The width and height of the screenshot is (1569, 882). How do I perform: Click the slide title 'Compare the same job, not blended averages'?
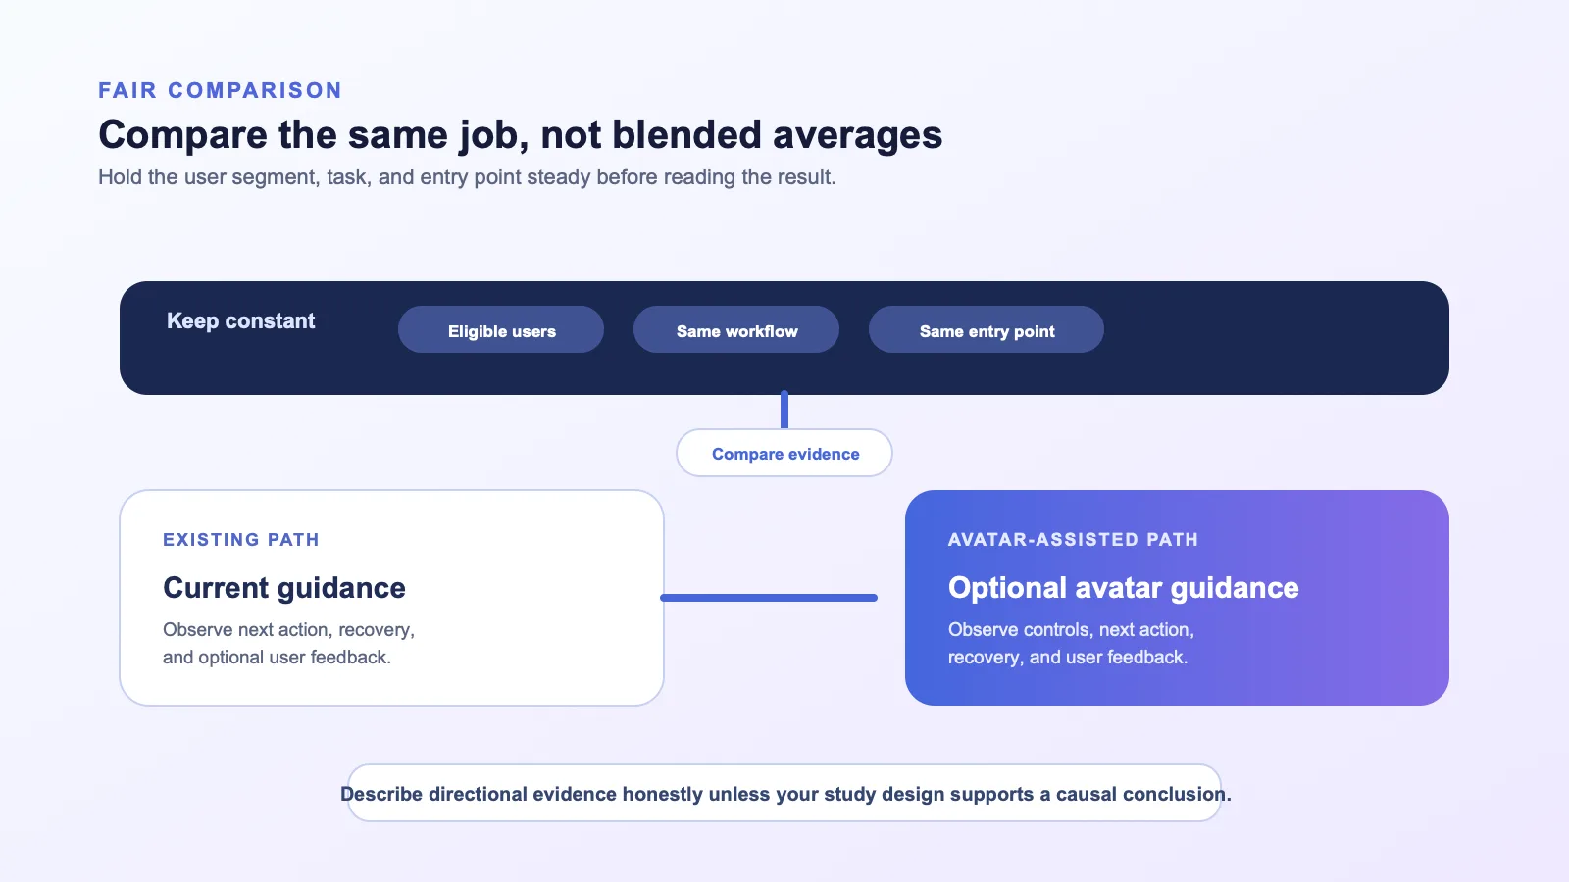click(521, 134)
